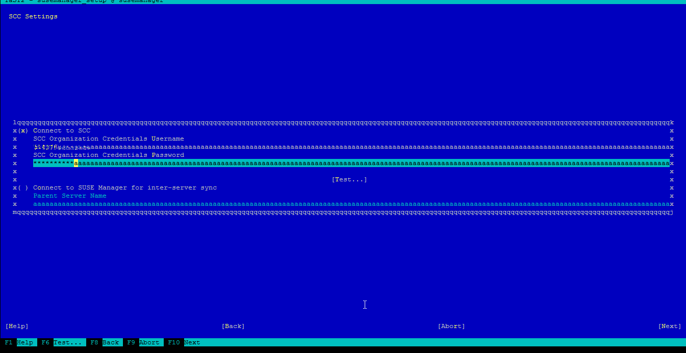This screenshot has height=353, width=686.
Task: Focus the SCC Organization Credentials Password field
Action: point(351,164)
